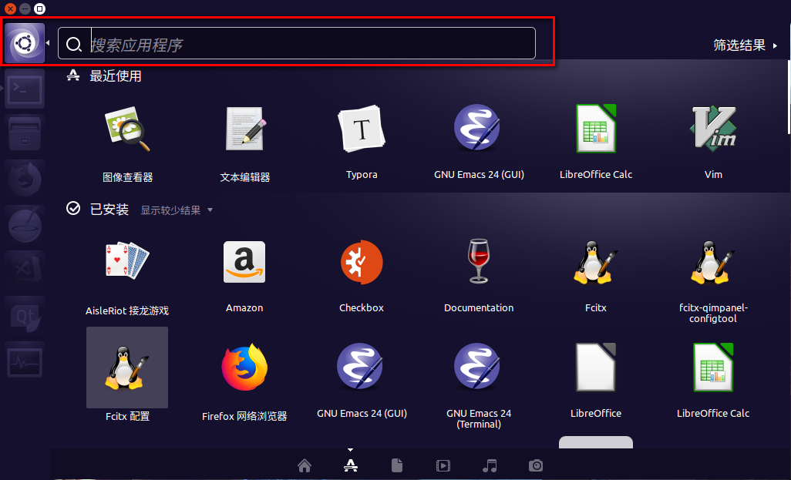Click the 搜索应用程序 search field
This screenshot has width=791, height=480.
pyautogui.click(x=297, y=43)
